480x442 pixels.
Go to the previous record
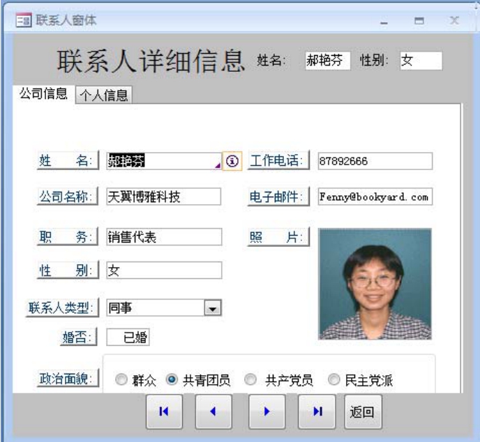tap(213, 411)
